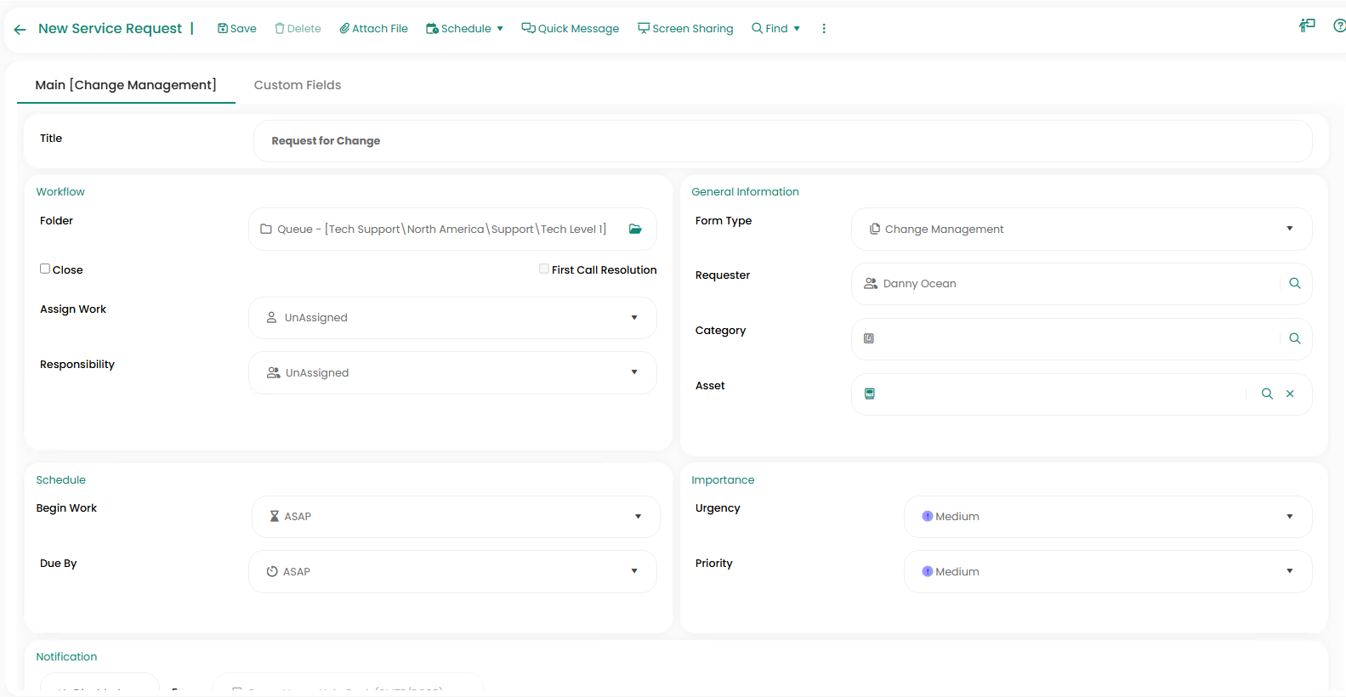This screenshot has height=697, width=1346.
Task: Open help via the question mark icon
Action: 1339,26
